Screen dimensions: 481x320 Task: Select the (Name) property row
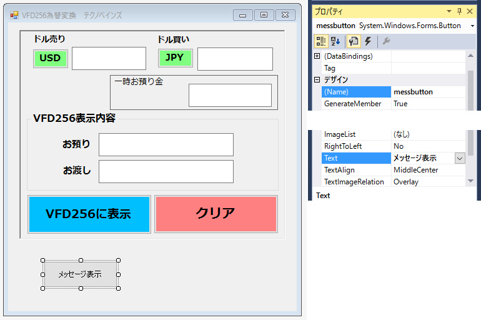point(394,92)
